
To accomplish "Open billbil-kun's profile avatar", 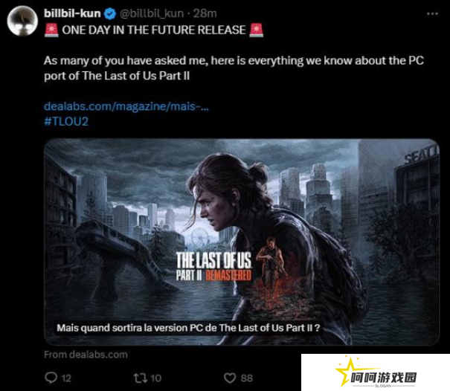I will tap(22, 21).
